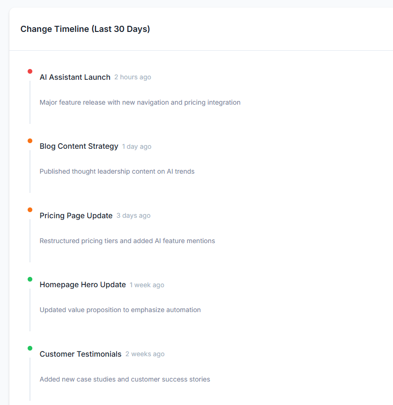Click the green dot beside Homepage Hero Update
Image resolution: width=393 pixels, height=405 pixels.
(30, 279)
